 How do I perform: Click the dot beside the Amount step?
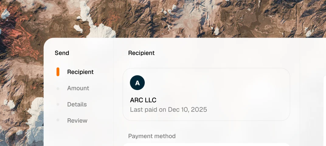pos(58,89)
